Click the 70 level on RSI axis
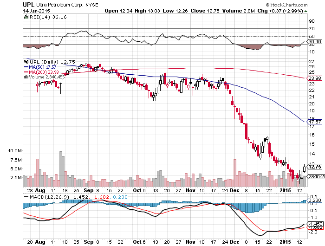This screenshot has width=325, height=246. click(x=312, y=29)
